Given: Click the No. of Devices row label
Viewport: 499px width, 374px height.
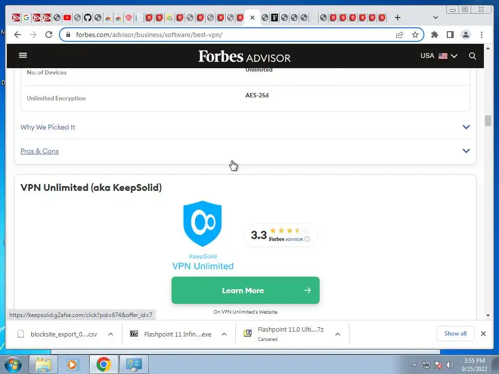Looking at the screenshot, I should (x=47, y=73).
